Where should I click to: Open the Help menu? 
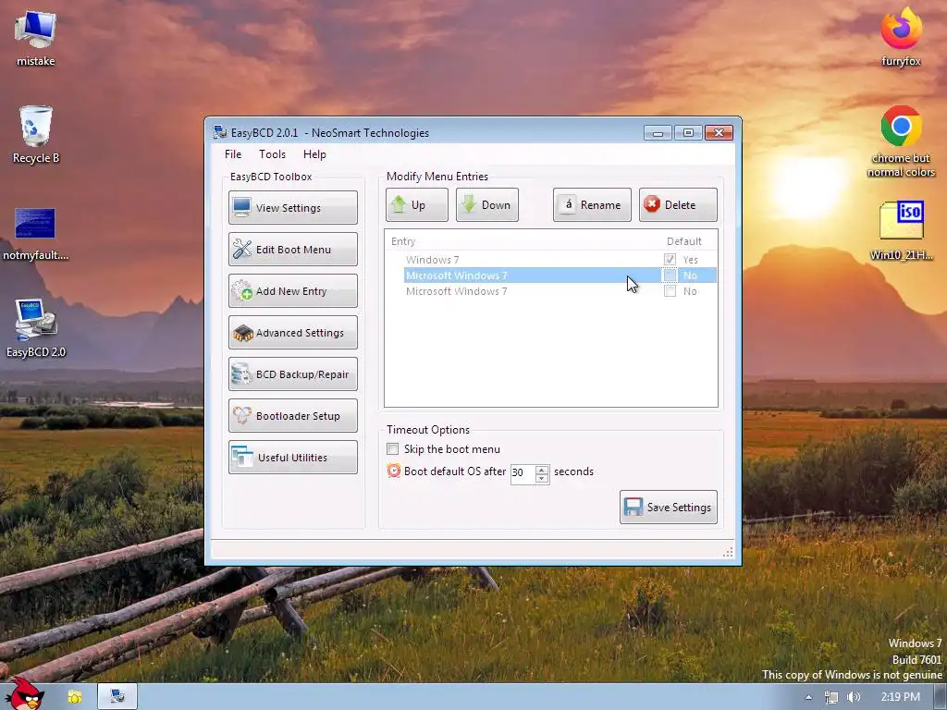pyautogui.click(x=314, y=154)
